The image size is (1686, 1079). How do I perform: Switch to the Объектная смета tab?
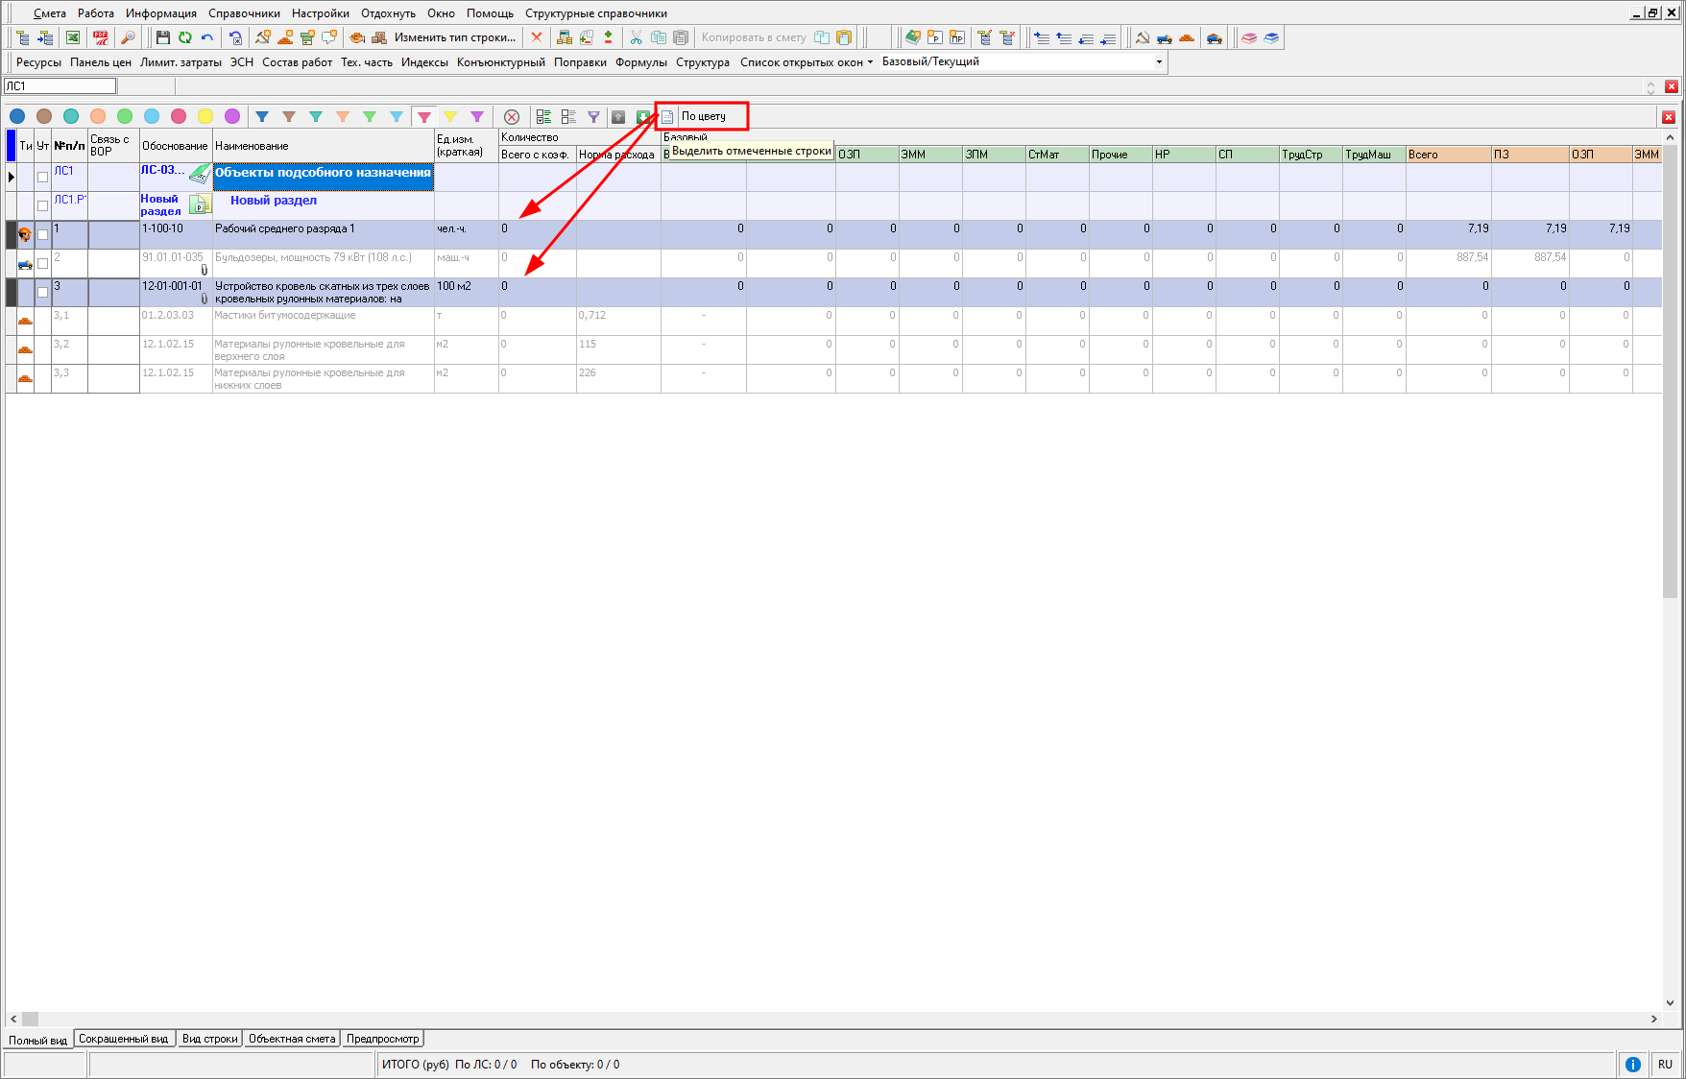coord(292,1039)
